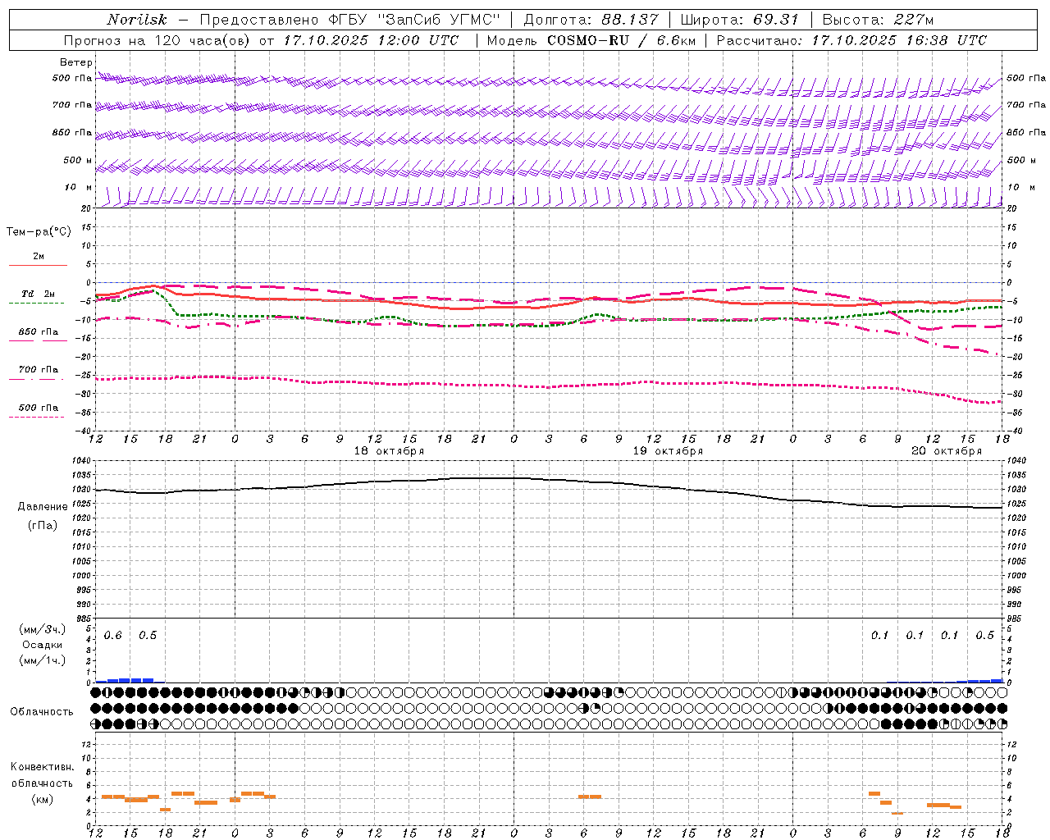The image size is (1050, 840).
Task: Click the '19 октября' date label
Action: (668, 451)
